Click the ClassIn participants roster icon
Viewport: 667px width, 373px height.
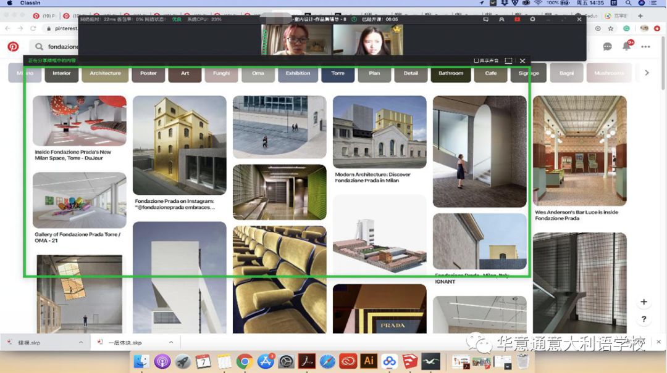pyautogui.click(x=501, y=19)
